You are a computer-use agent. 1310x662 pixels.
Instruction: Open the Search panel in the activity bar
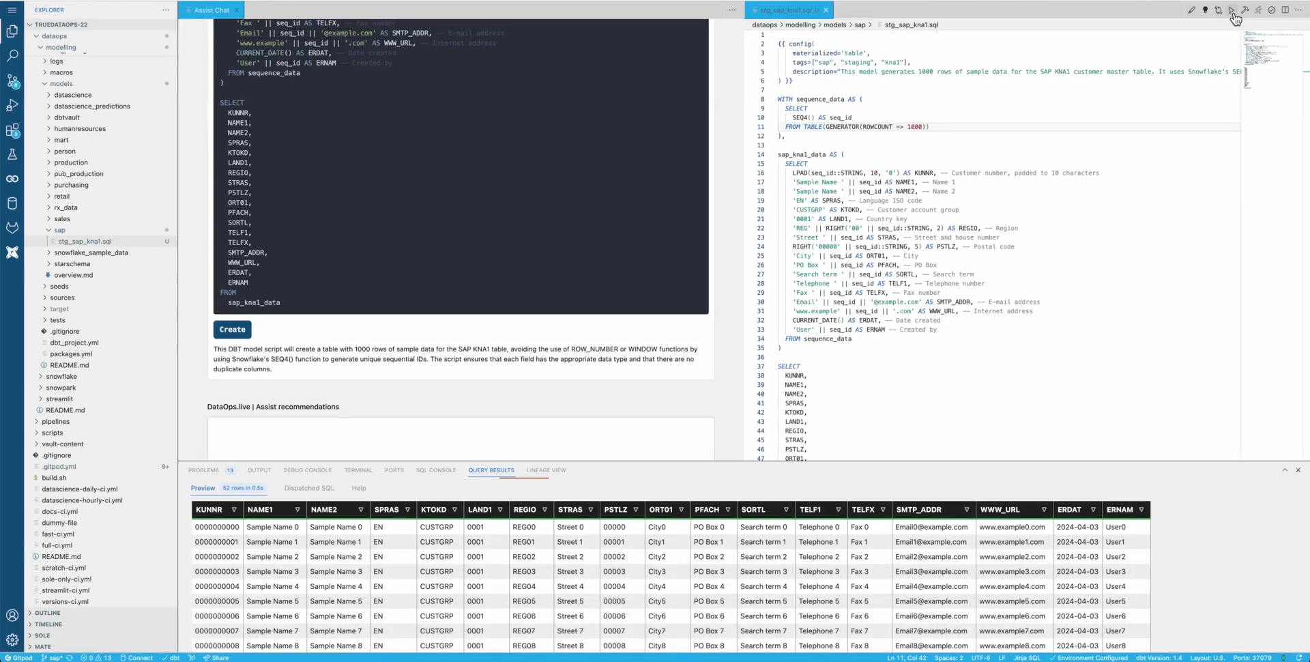(x=12, y=56)
